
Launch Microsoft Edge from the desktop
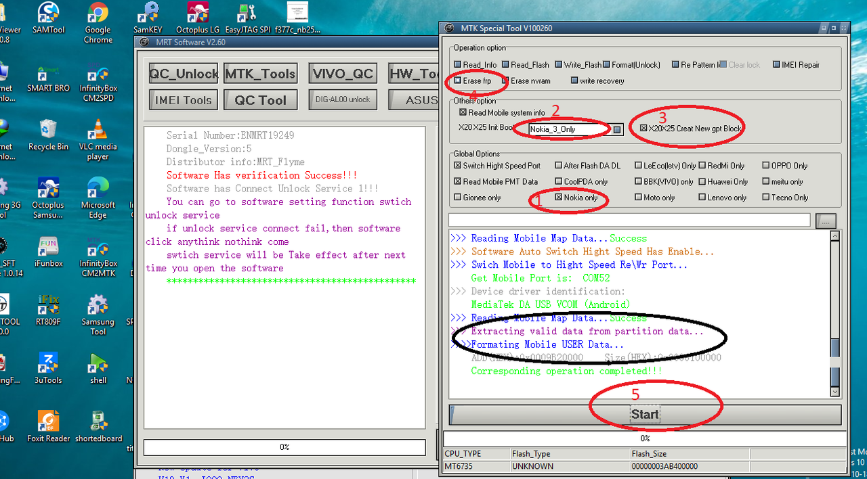click(98, 198)
